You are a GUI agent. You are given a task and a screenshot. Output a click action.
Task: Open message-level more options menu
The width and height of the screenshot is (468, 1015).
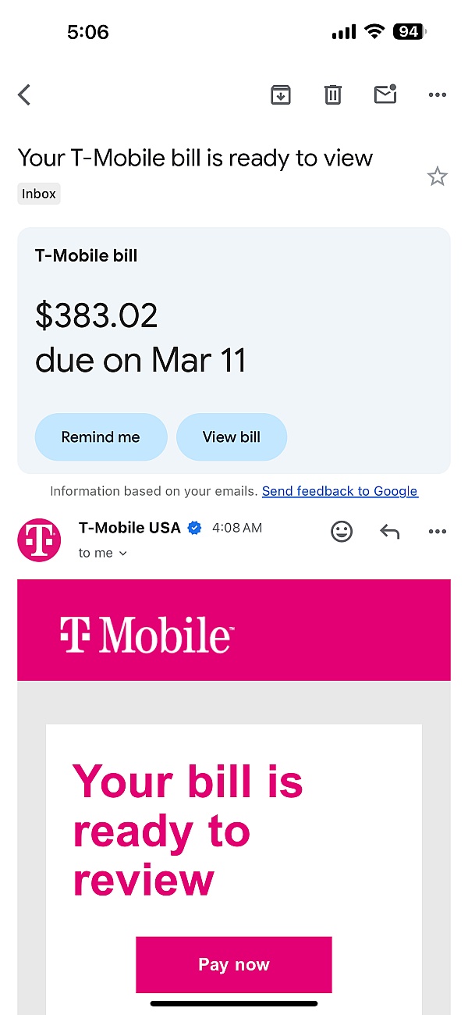(x=438, y=532)
